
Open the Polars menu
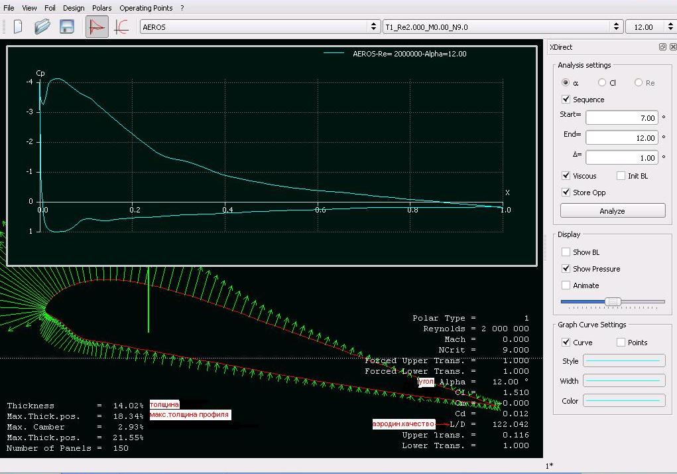101,8
